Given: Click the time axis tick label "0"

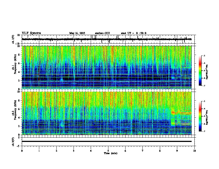Looking at the screenshot, I should tap(22, 151).
